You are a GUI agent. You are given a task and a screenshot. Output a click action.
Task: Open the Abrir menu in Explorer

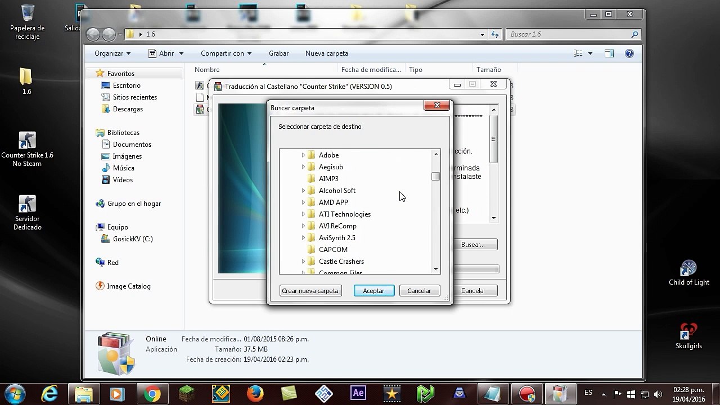tap(166, 53)
